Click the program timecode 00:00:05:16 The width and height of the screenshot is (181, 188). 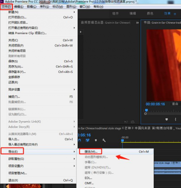155,104
